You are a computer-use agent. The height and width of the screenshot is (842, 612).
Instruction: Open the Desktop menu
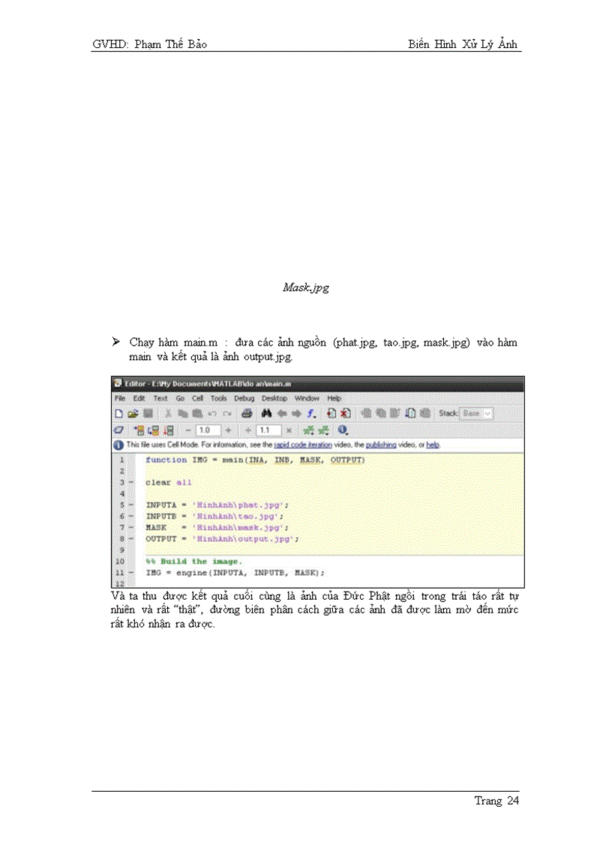[x=274, y=398]
